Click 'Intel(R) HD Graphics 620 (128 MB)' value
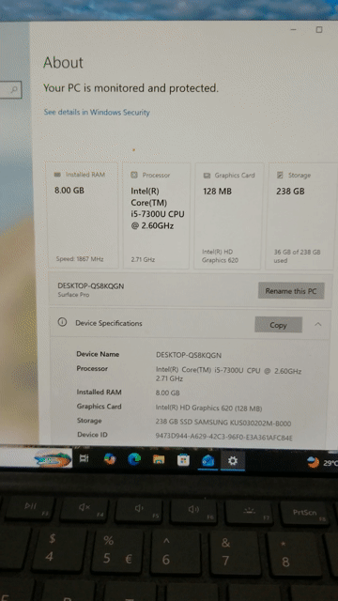338x601 pixels. coord(208,408)
